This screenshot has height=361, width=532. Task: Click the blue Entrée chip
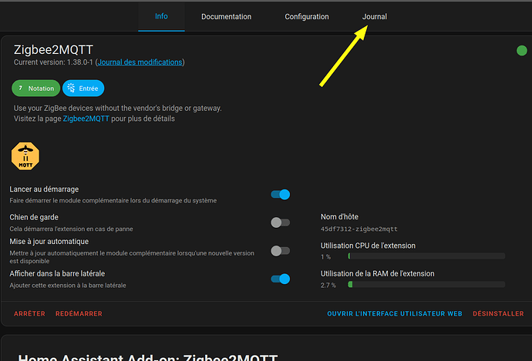pos(83,88)
